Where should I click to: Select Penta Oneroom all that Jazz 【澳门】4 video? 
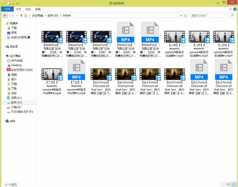pos(175,81)
